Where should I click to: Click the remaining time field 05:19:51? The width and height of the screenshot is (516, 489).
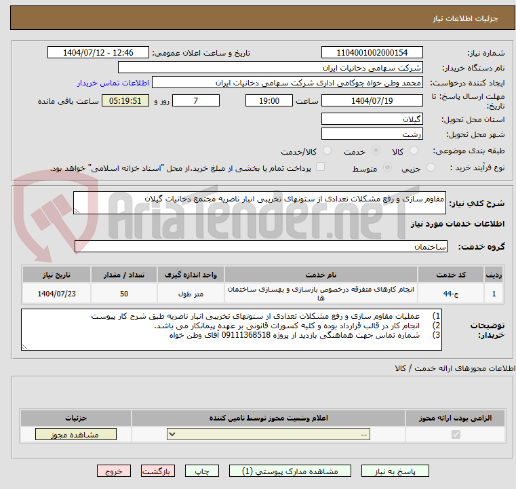click(125, 100)
